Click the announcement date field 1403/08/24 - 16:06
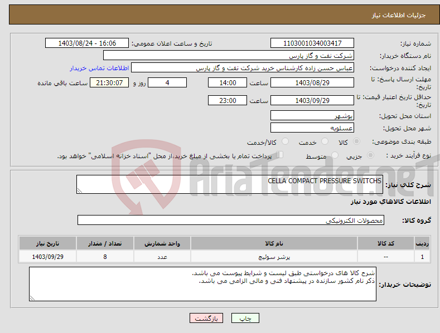 tap(87, 43)
